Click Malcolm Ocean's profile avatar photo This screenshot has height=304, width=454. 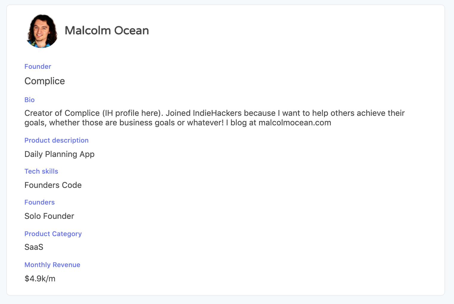41,31
